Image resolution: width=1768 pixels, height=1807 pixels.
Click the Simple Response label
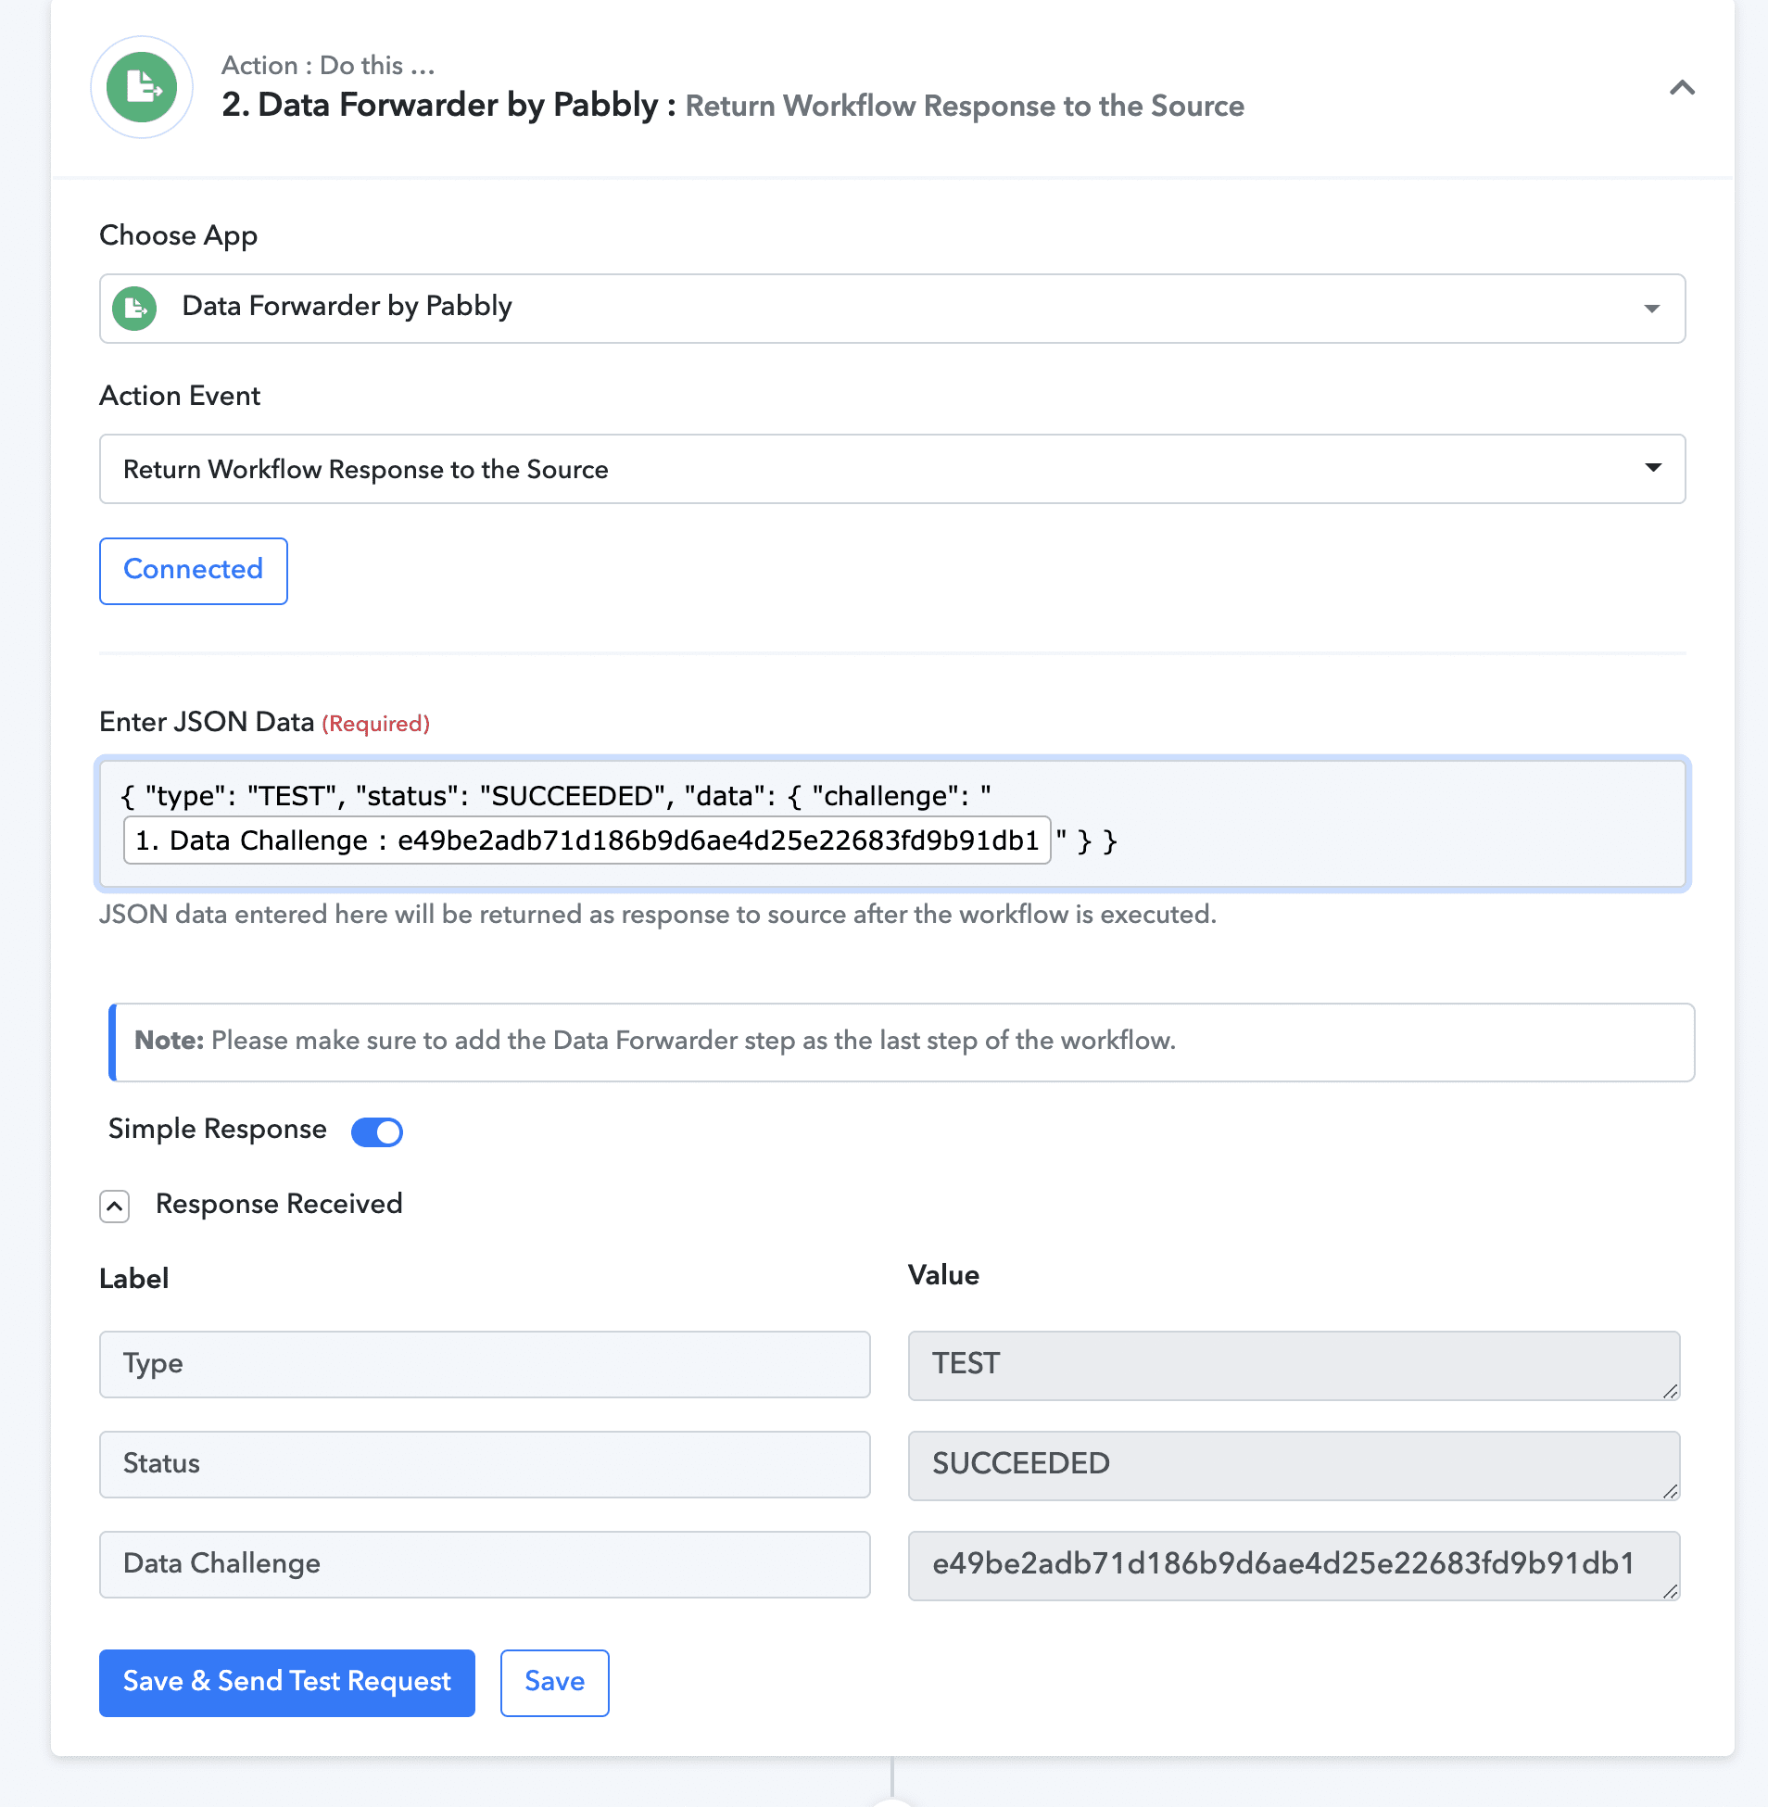coord(217,1129)
